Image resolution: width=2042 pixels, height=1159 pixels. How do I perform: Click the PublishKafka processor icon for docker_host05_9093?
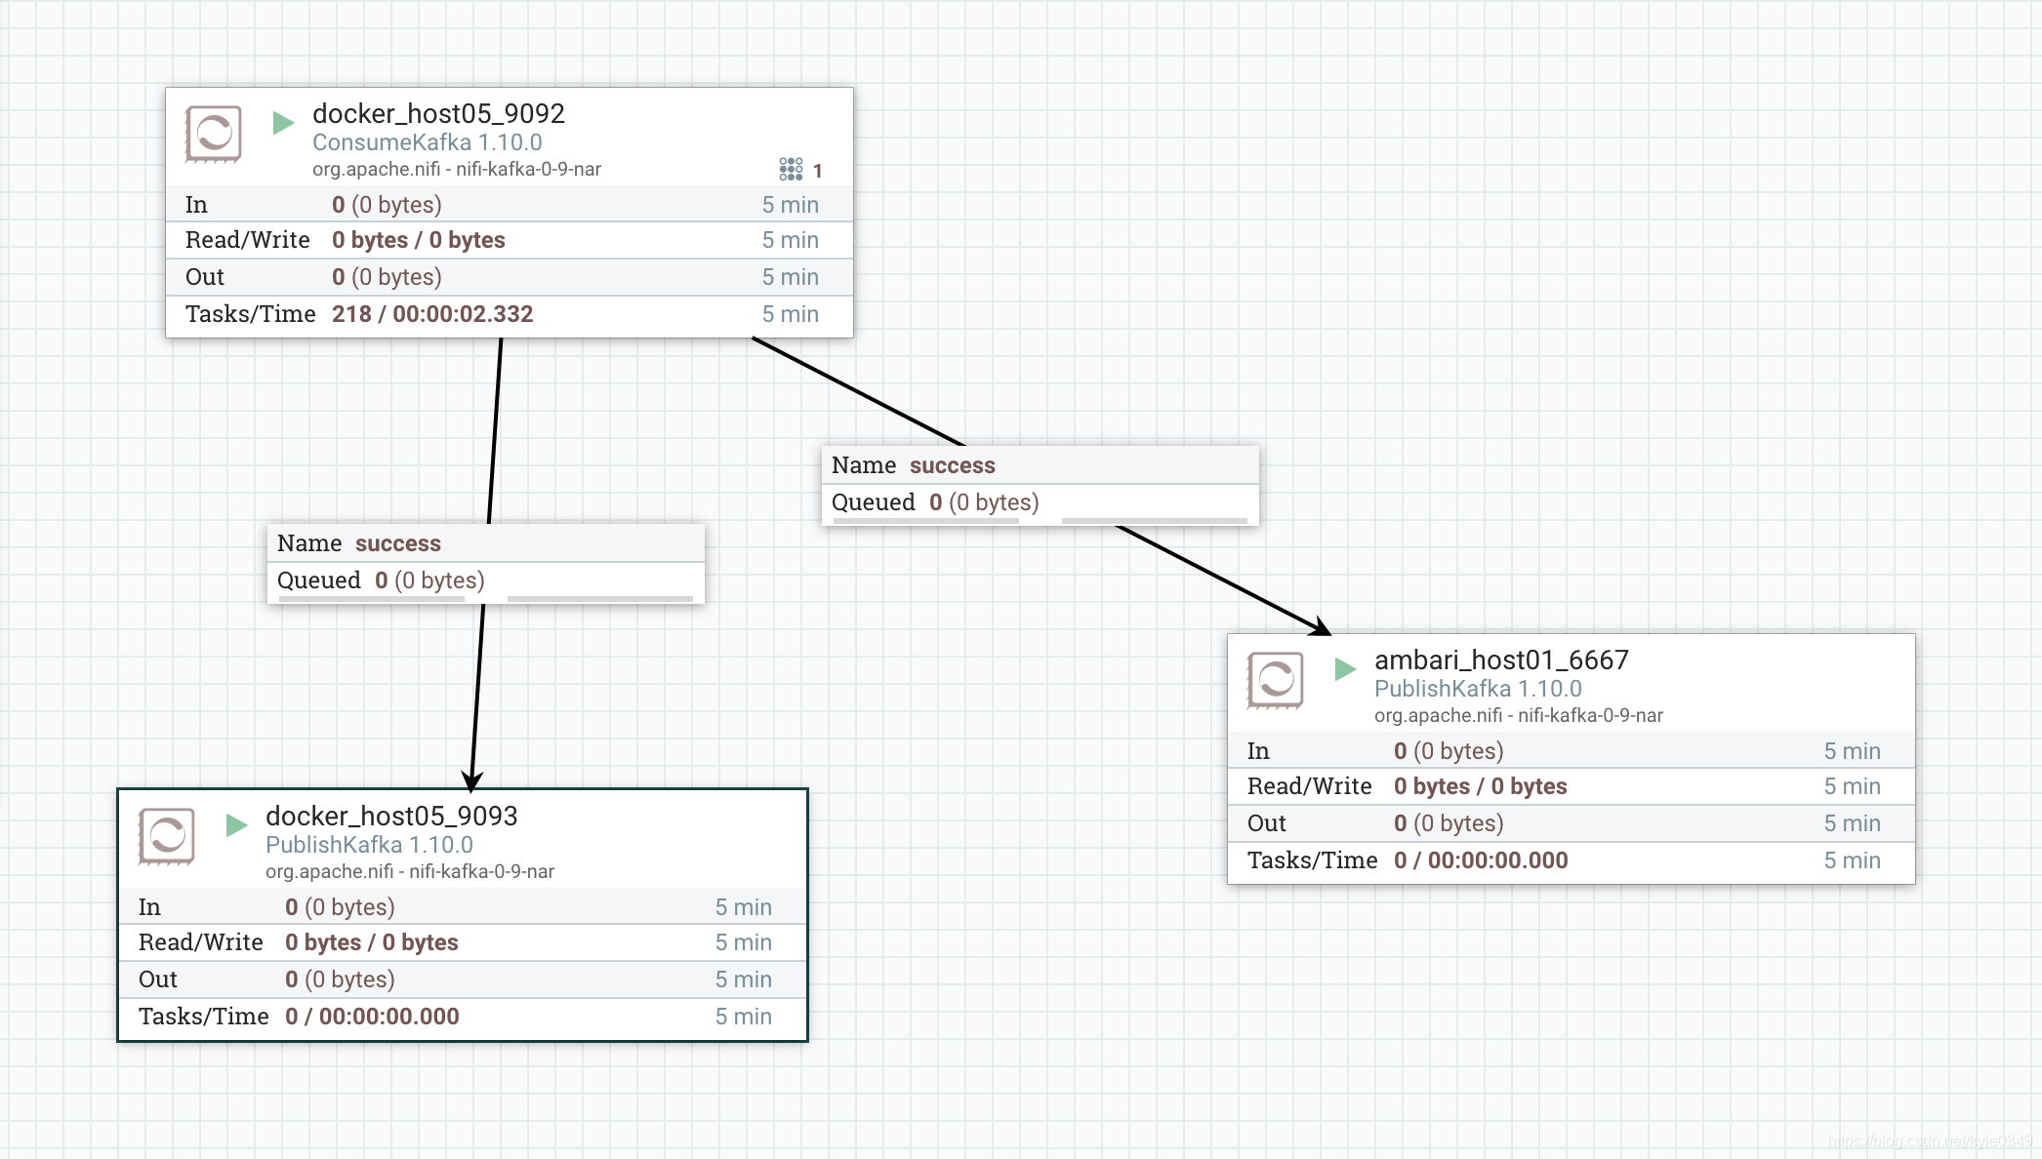pyautogui.click(x=167, y=836)
